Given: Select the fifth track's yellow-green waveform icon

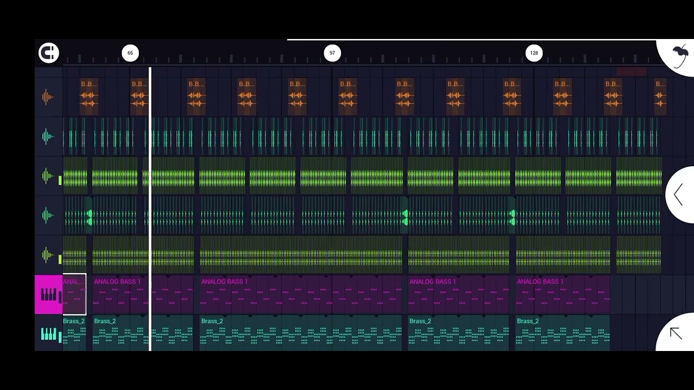Looking at the screenshot, I should [48, 256].
